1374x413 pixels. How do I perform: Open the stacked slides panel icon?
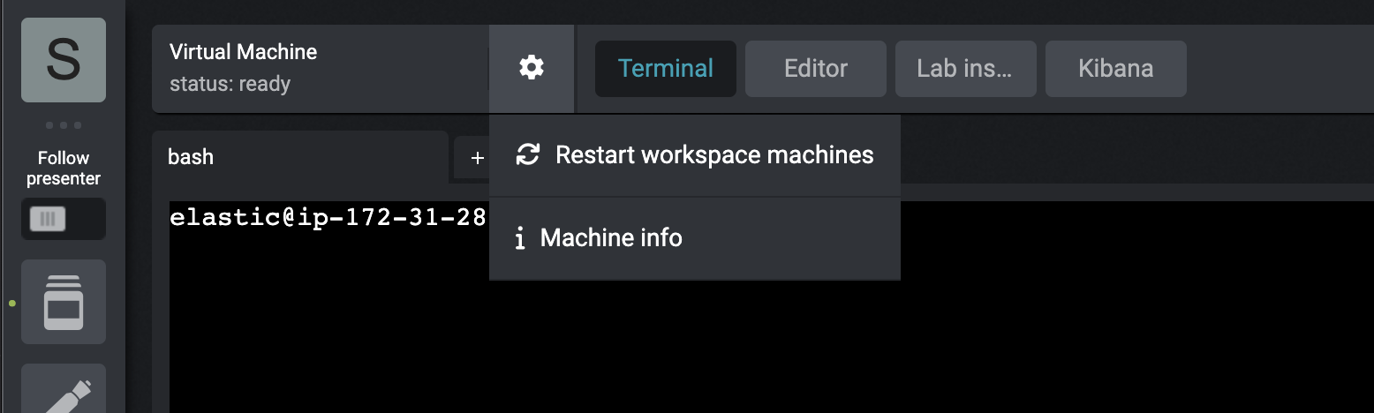(x=64, y=302)
